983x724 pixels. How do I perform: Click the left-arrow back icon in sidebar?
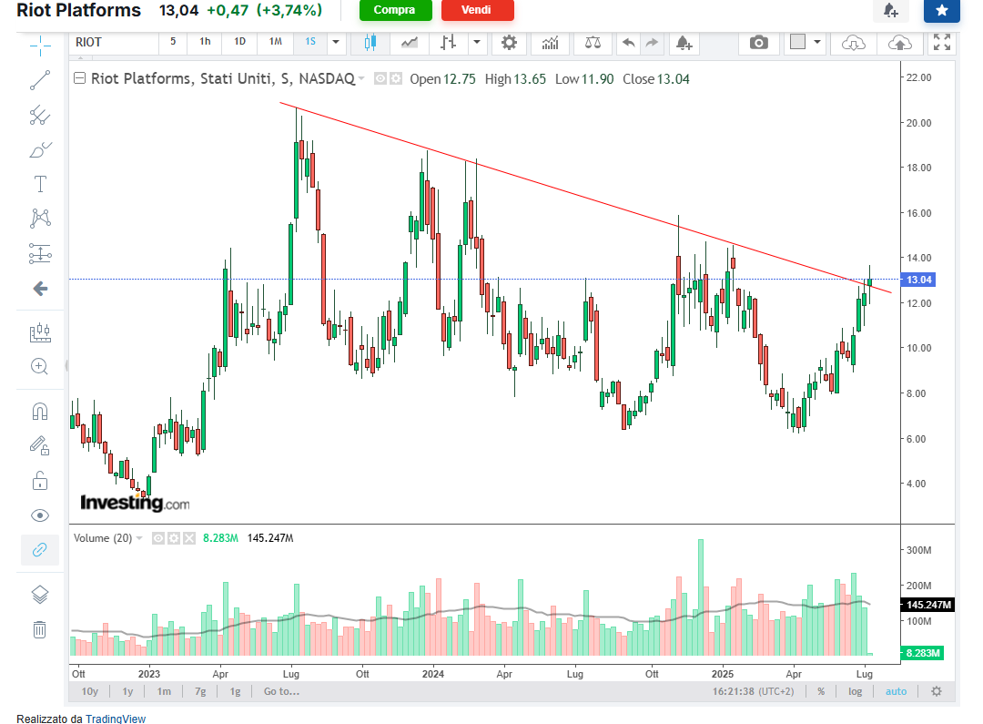pos(40,289)
